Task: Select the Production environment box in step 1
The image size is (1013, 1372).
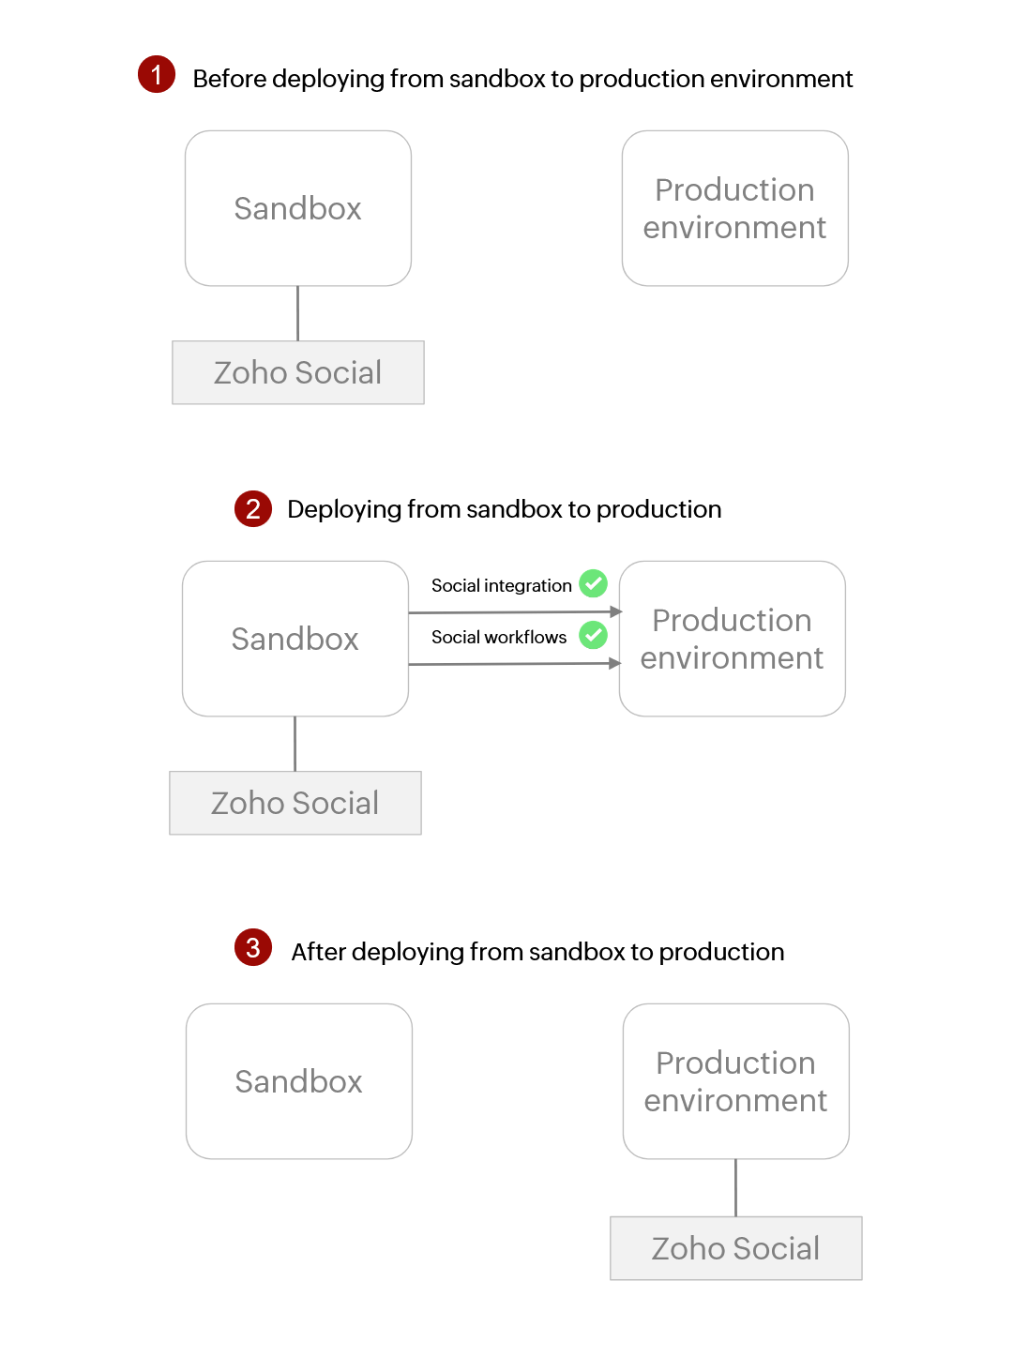Action: point(735,208)
